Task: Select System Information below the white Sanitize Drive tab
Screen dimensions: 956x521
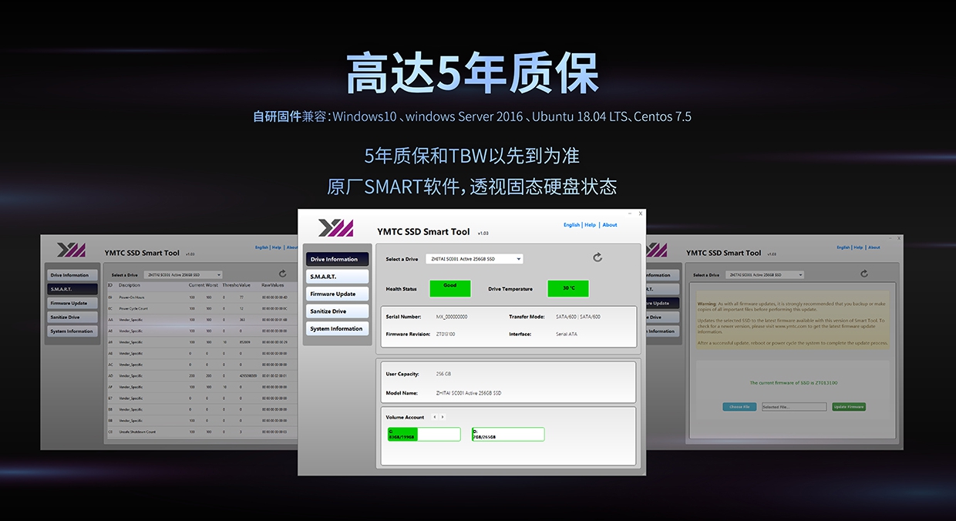Action: (x=337, y=328)
